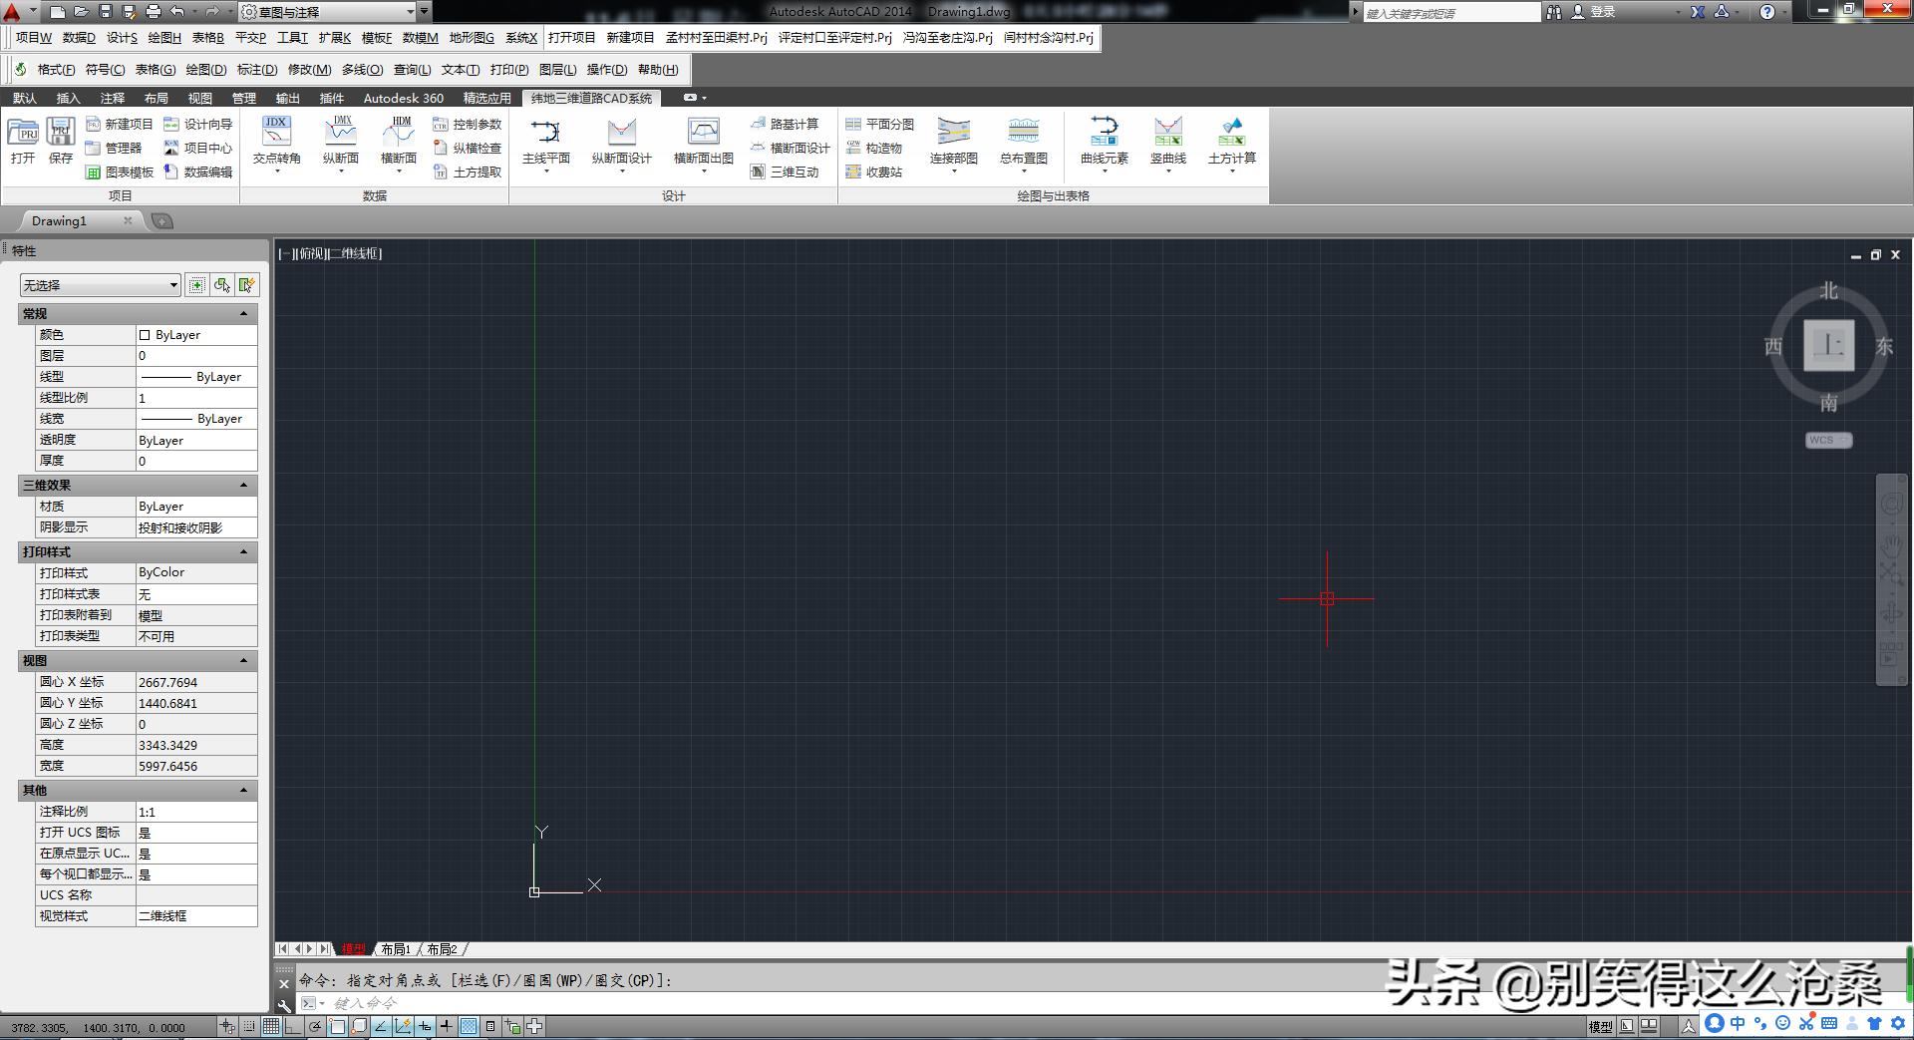Click the IME screenshot scissors icon
This screenshot has width=1914, height=1040.
(1806, 1023)
